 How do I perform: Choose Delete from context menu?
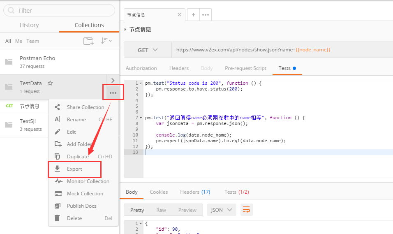click(x=83, y=218)
